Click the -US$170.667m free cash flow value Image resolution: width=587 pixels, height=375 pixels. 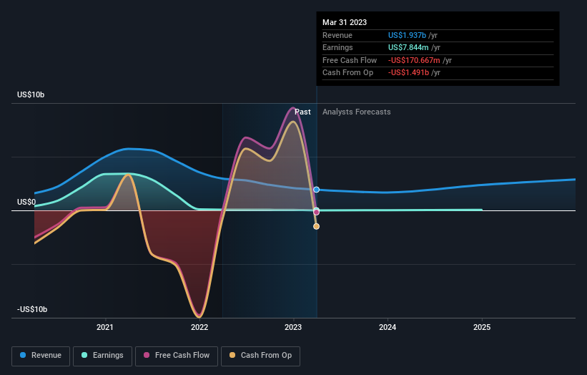pos(414,60)
